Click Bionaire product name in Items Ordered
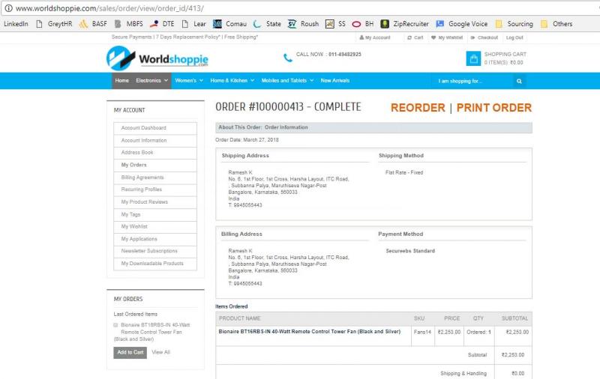Screen dimensions: 600x379 click(309, 332)
